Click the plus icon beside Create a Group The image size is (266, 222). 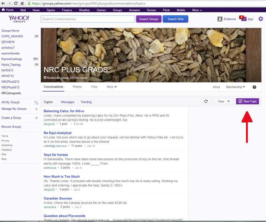36,118
